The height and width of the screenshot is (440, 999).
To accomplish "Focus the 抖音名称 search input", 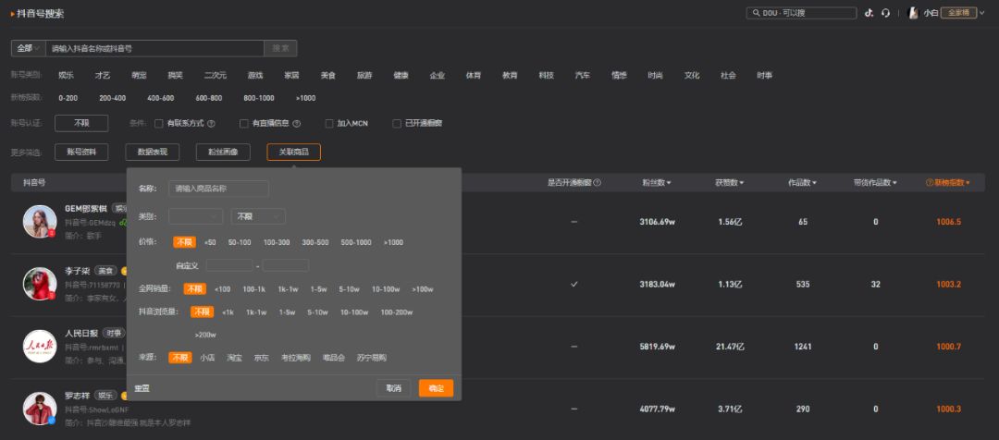I will pyautogui.click(x=154, y=48).
